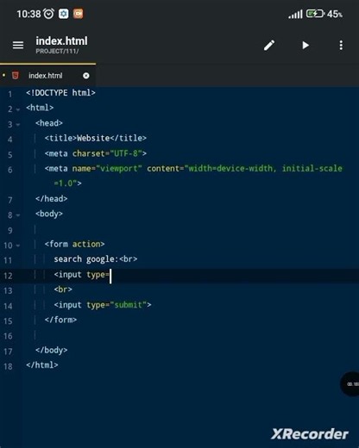Tap the blue gear notification icon
Viewport: 359px width, 448px height.
point(64,14)
